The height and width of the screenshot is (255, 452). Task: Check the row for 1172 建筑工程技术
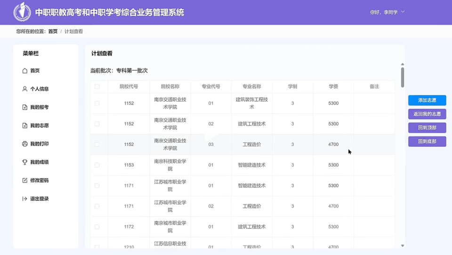pos(97,227)
